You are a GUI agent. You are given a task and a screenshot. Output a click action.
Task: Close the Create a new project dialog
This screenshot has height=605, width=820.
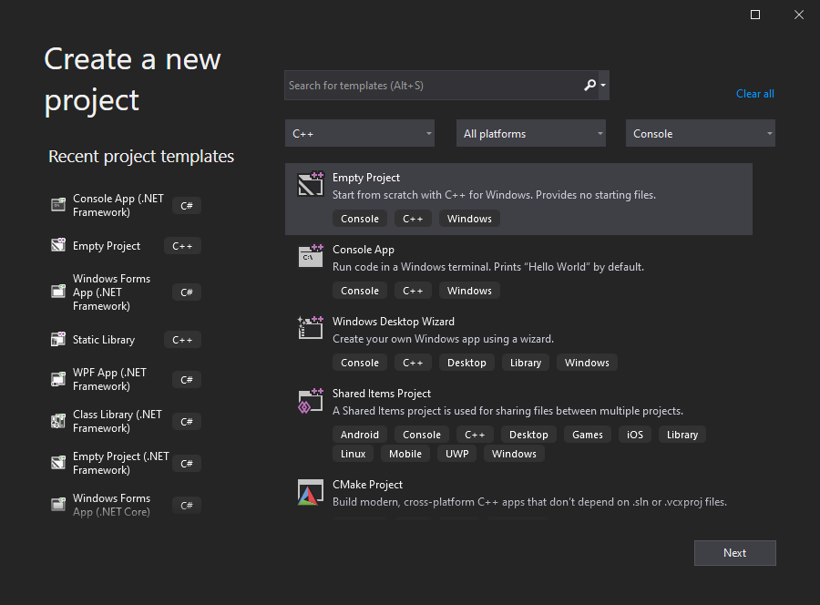799,15
